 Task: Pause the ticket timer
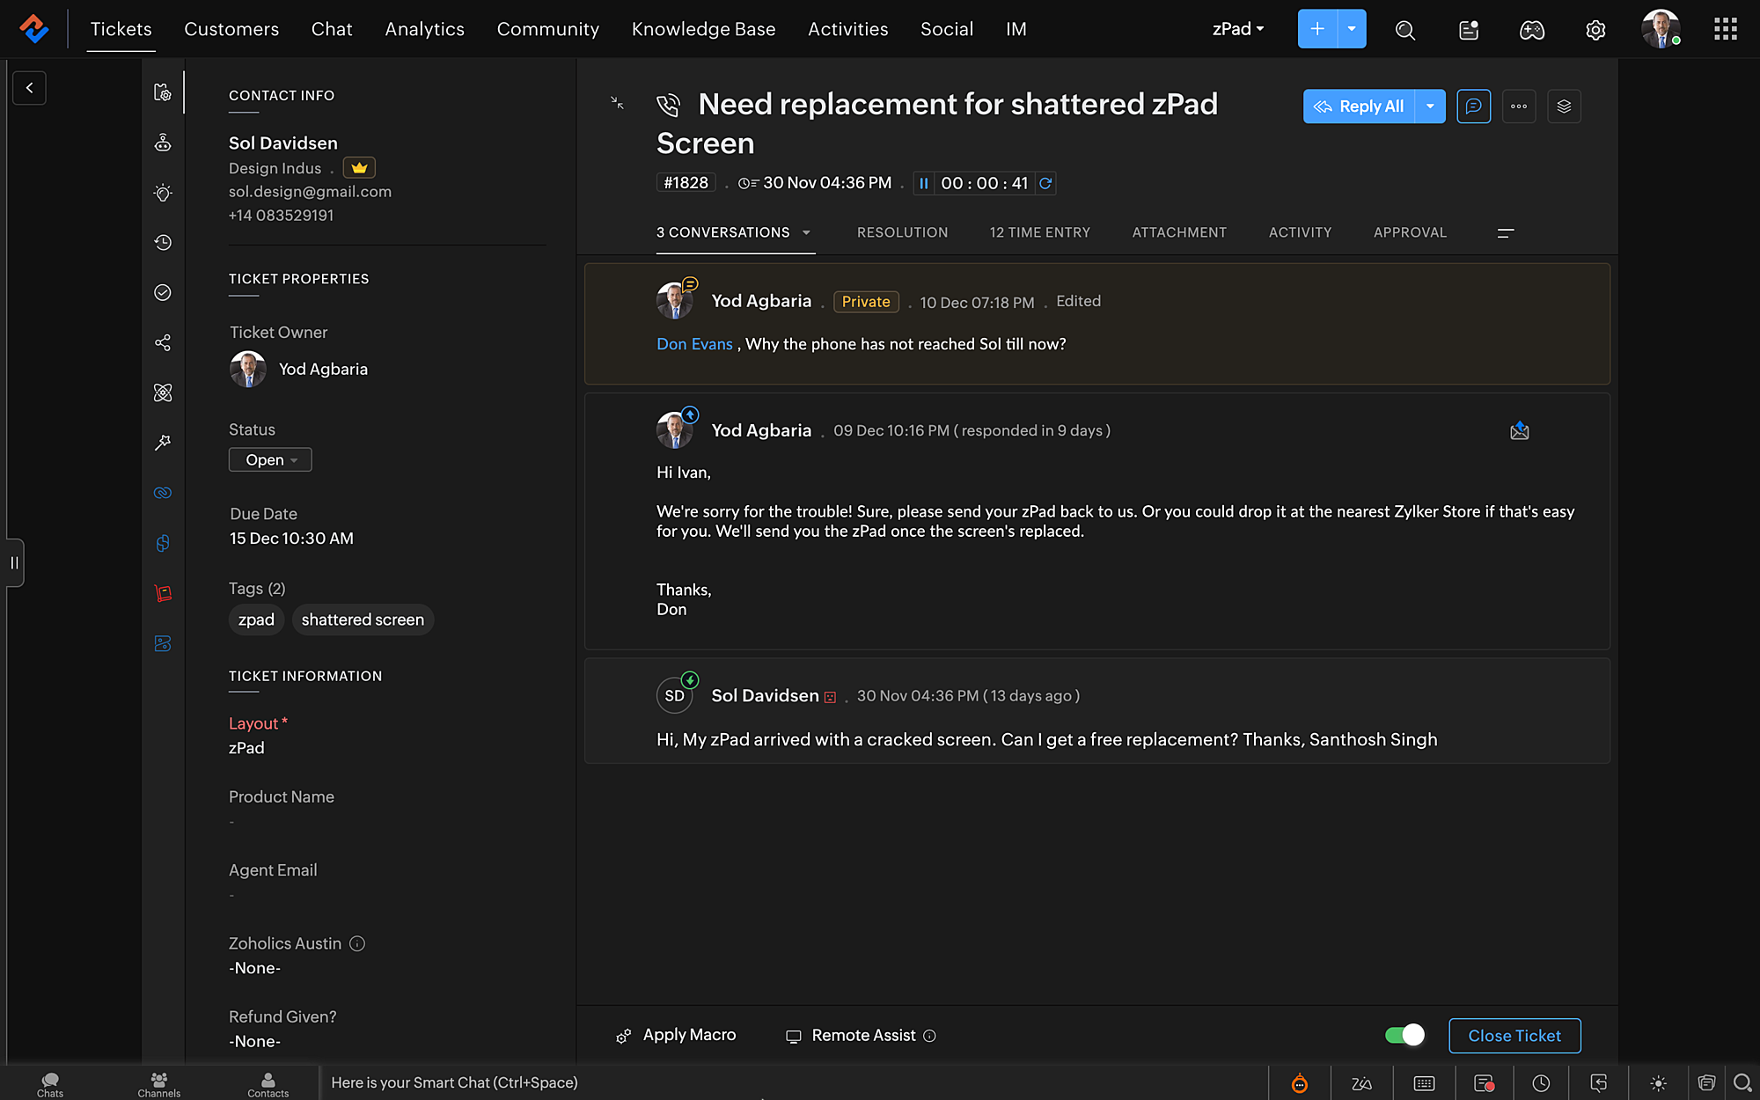click(x=923, y=183)
